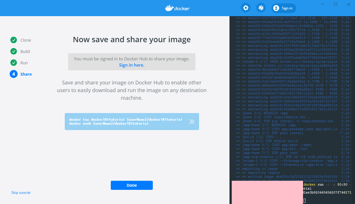Click terminal line "[app-base 5/7] COPY app/spec ./spec"
The height and width of the screenshot is (204, 355).
[293, 145]
